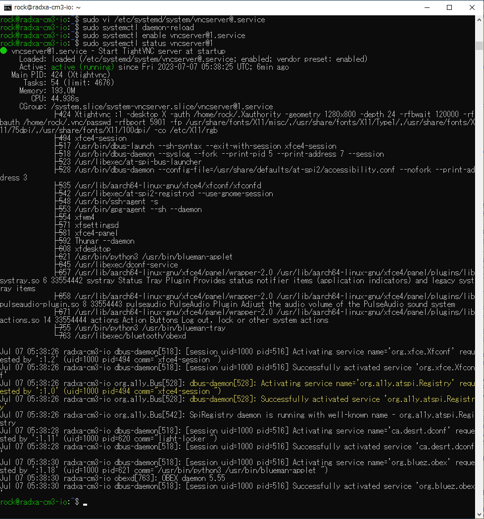This screenshot has height=519, width=484.
Task: Click the 'active (running)' status text
Action: click(x=82, y=67)
